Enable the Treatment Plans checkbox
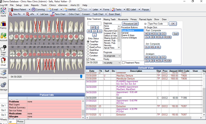Image resolution: width=206 pixels, height=124 pixels. [123, 63]
